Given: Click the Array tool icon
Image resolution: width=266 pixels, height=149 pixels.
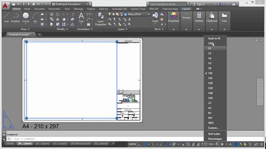Looking at the screenshot, I should point(64,24).
